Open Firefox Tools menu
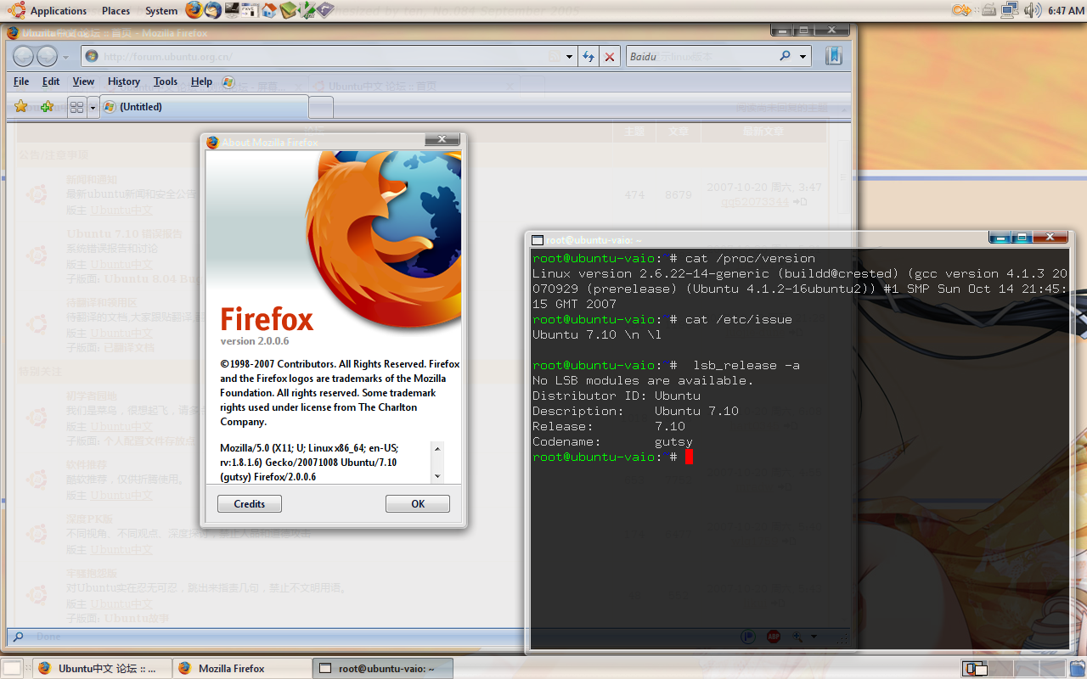The height and width of the screenshot is (679, 1087). [166, 81]
